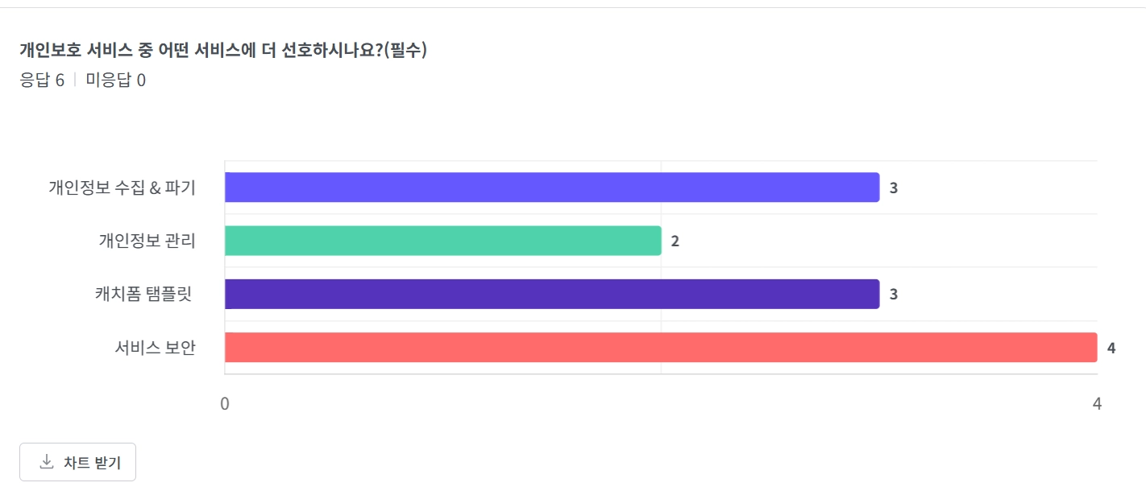Click value label 3 beside '캐치폼 탬플릿' bar
Screen dimensions: 1146x495
tap(893, 295)
